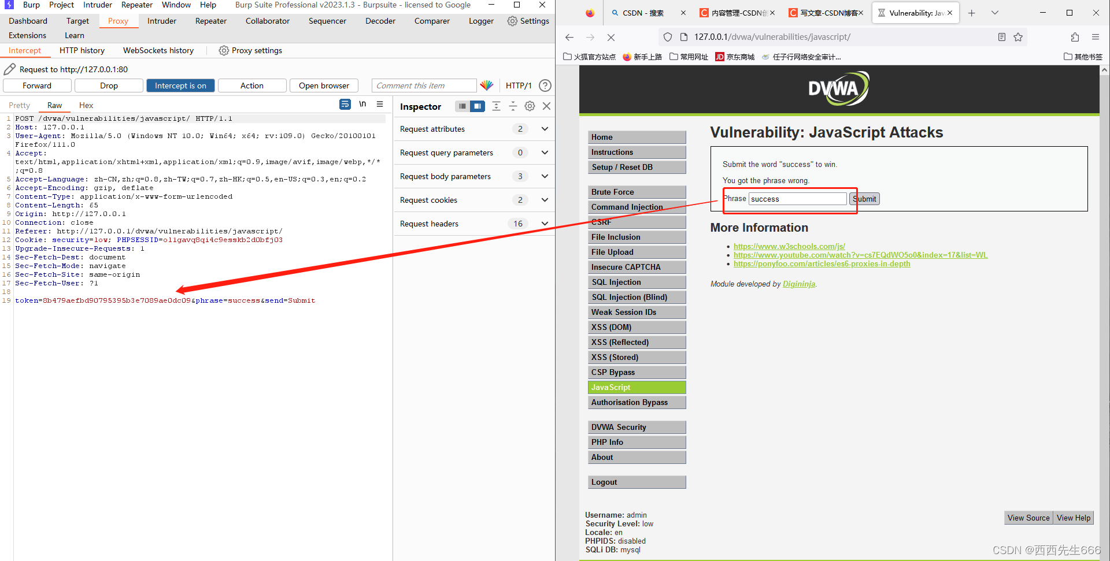Image resolution: width=1110 pixels, height=561 pixels.
Task: Click HTTP/1 protocol selector
Action: (519, 86)
